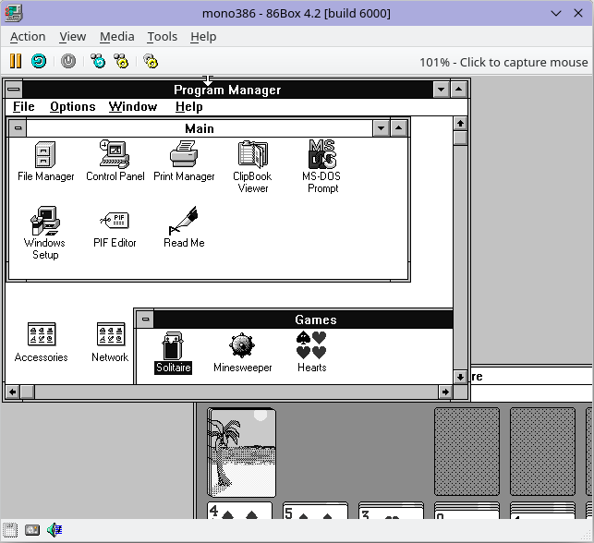Click the ACPI shutdown power icon
594x543 pixels.
[68, 61]
